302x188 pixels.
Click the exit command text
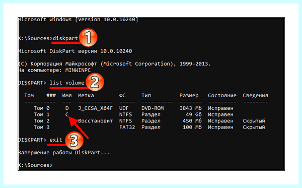pyautogui.click(x=56, y=140)
